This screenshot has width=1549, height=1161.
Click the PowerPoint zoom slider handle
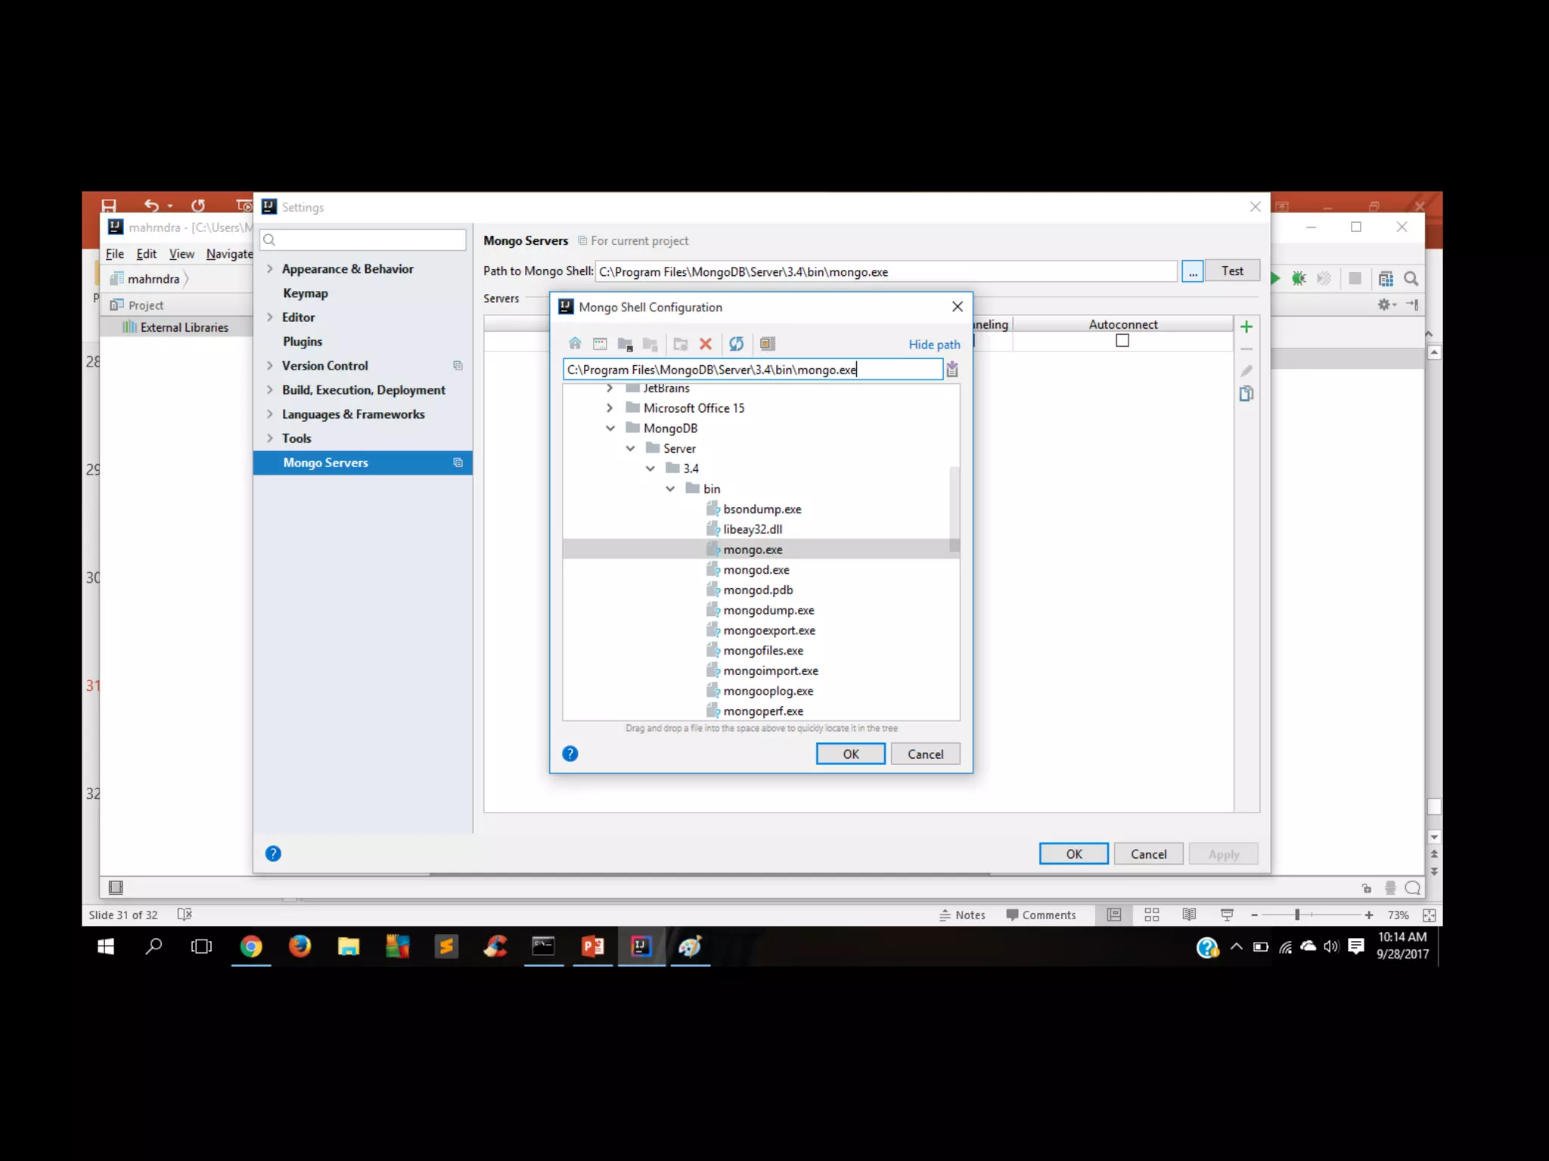pos(1297,915)
